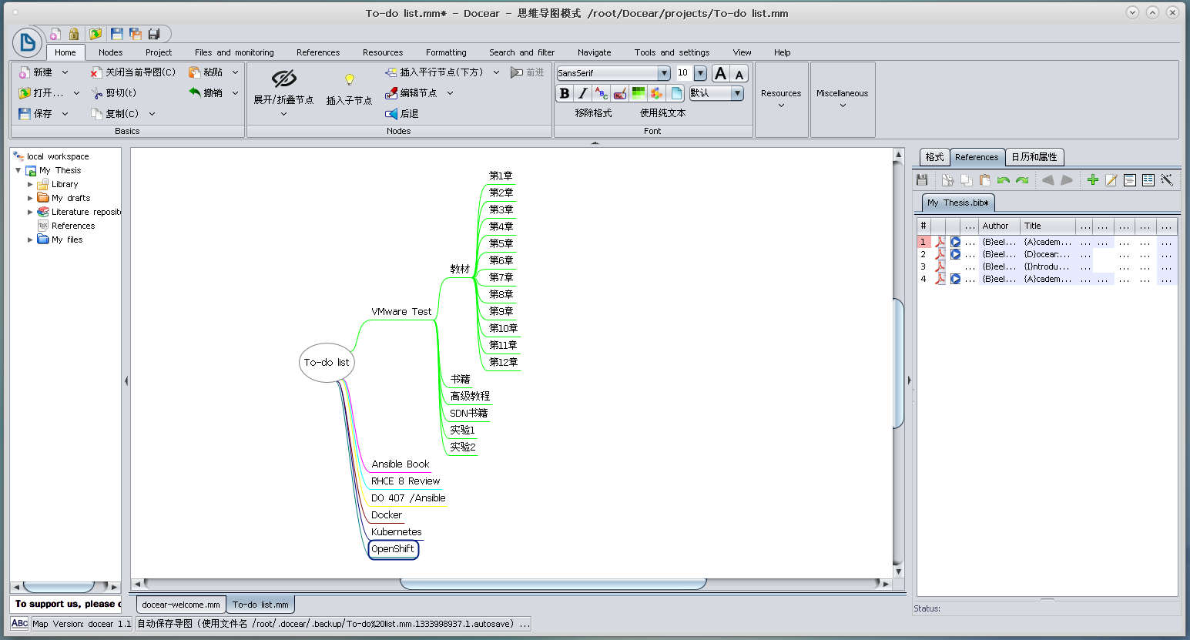Click the horizontal scrollbar under the mind map
Image resolution: width=1190 pixels, height=640 pixels.
(552, 584)
